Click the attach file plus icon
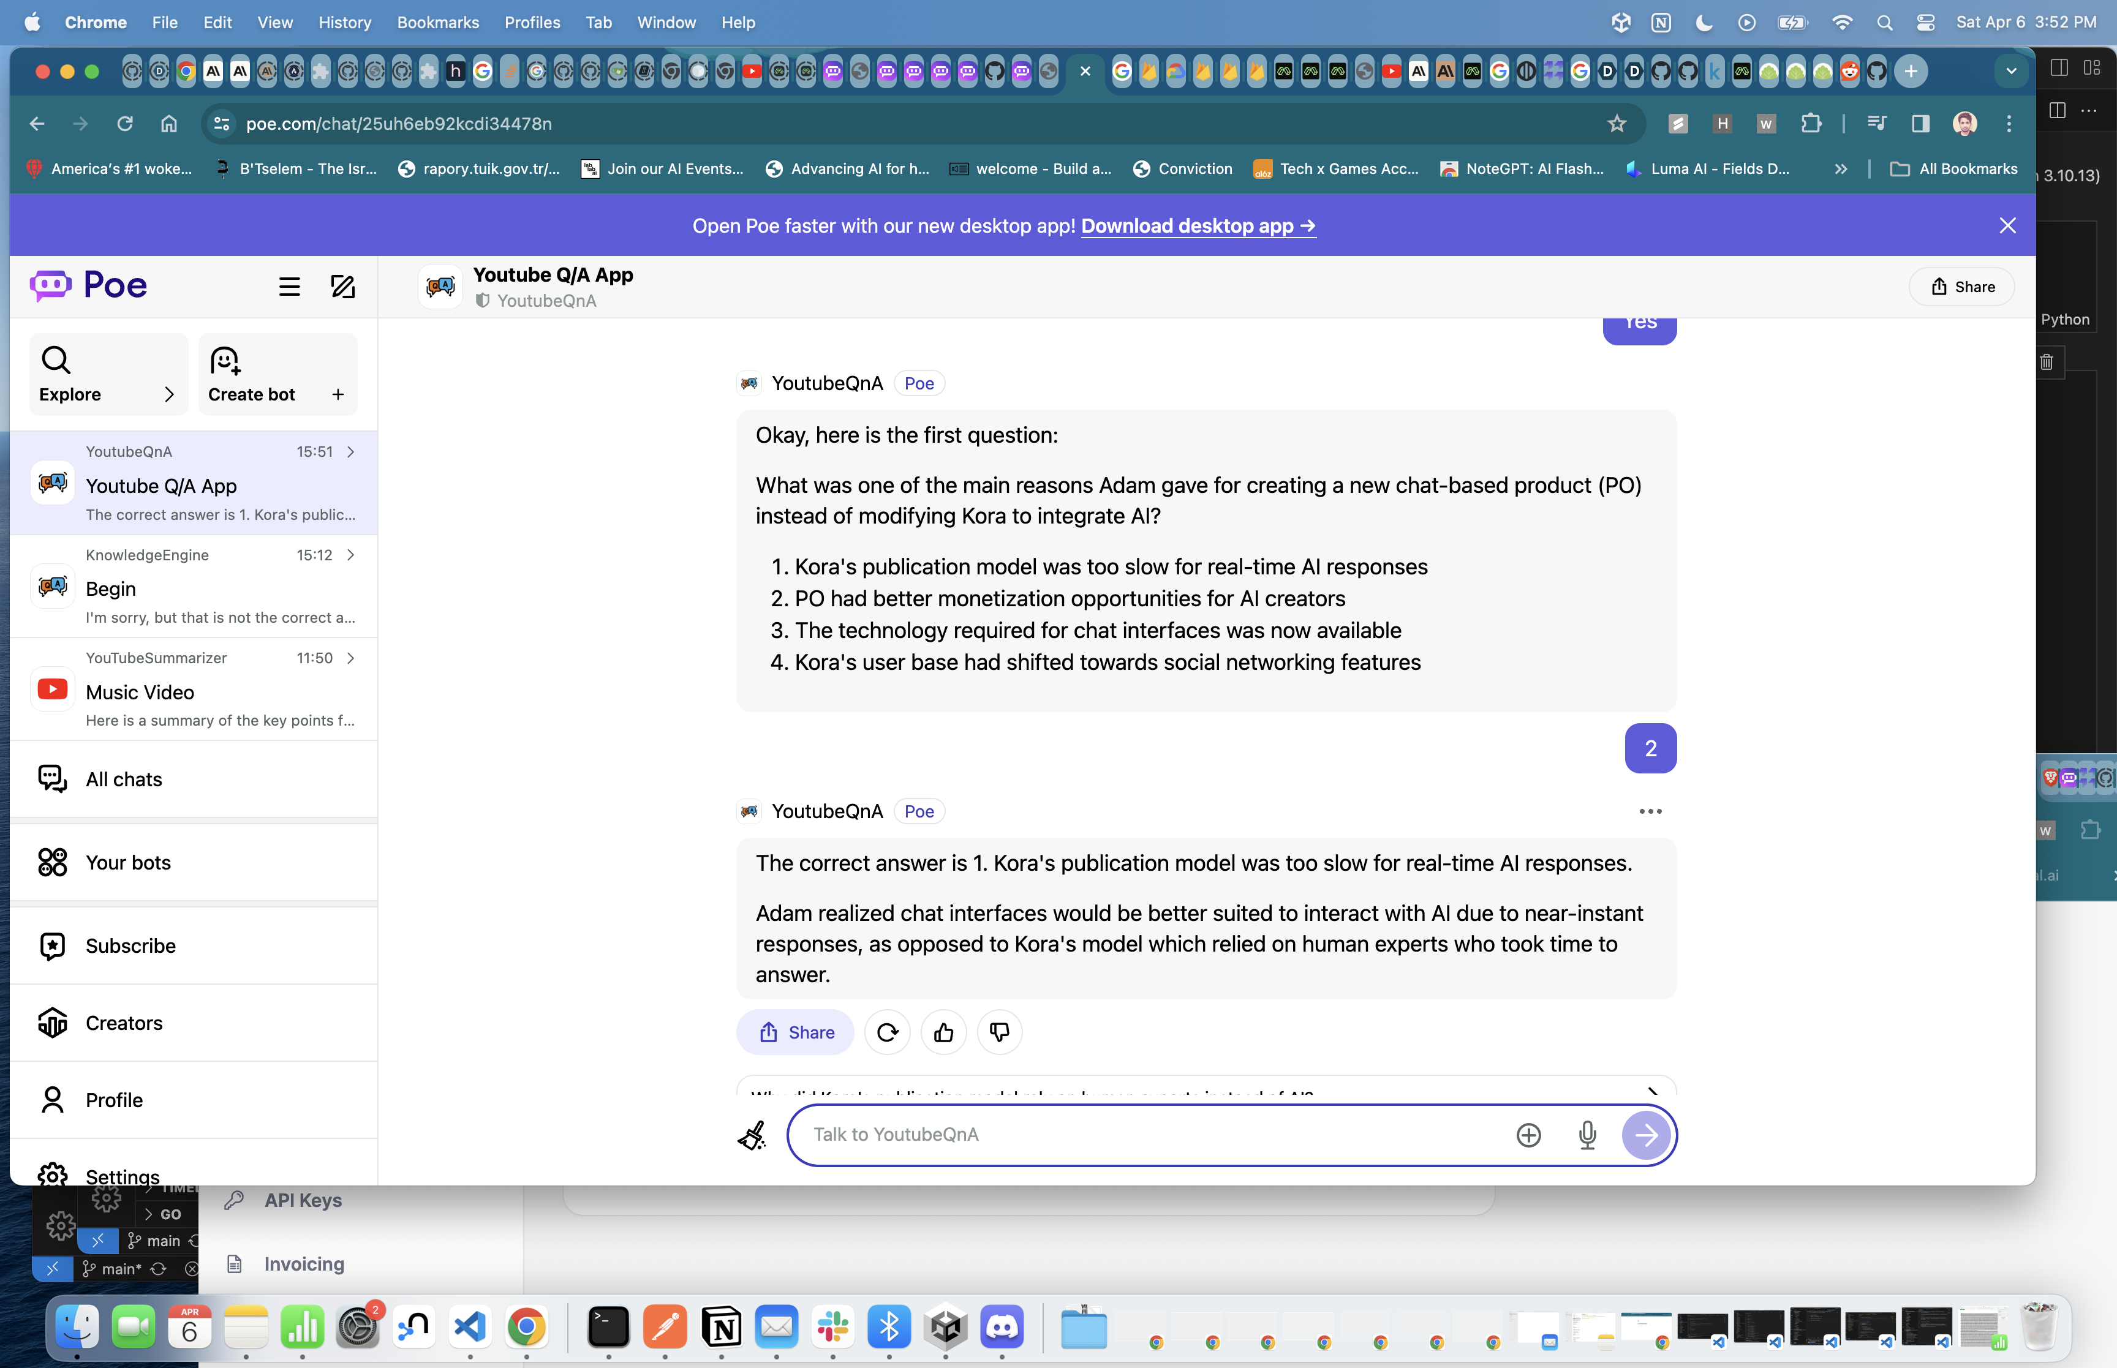 1528,1134
